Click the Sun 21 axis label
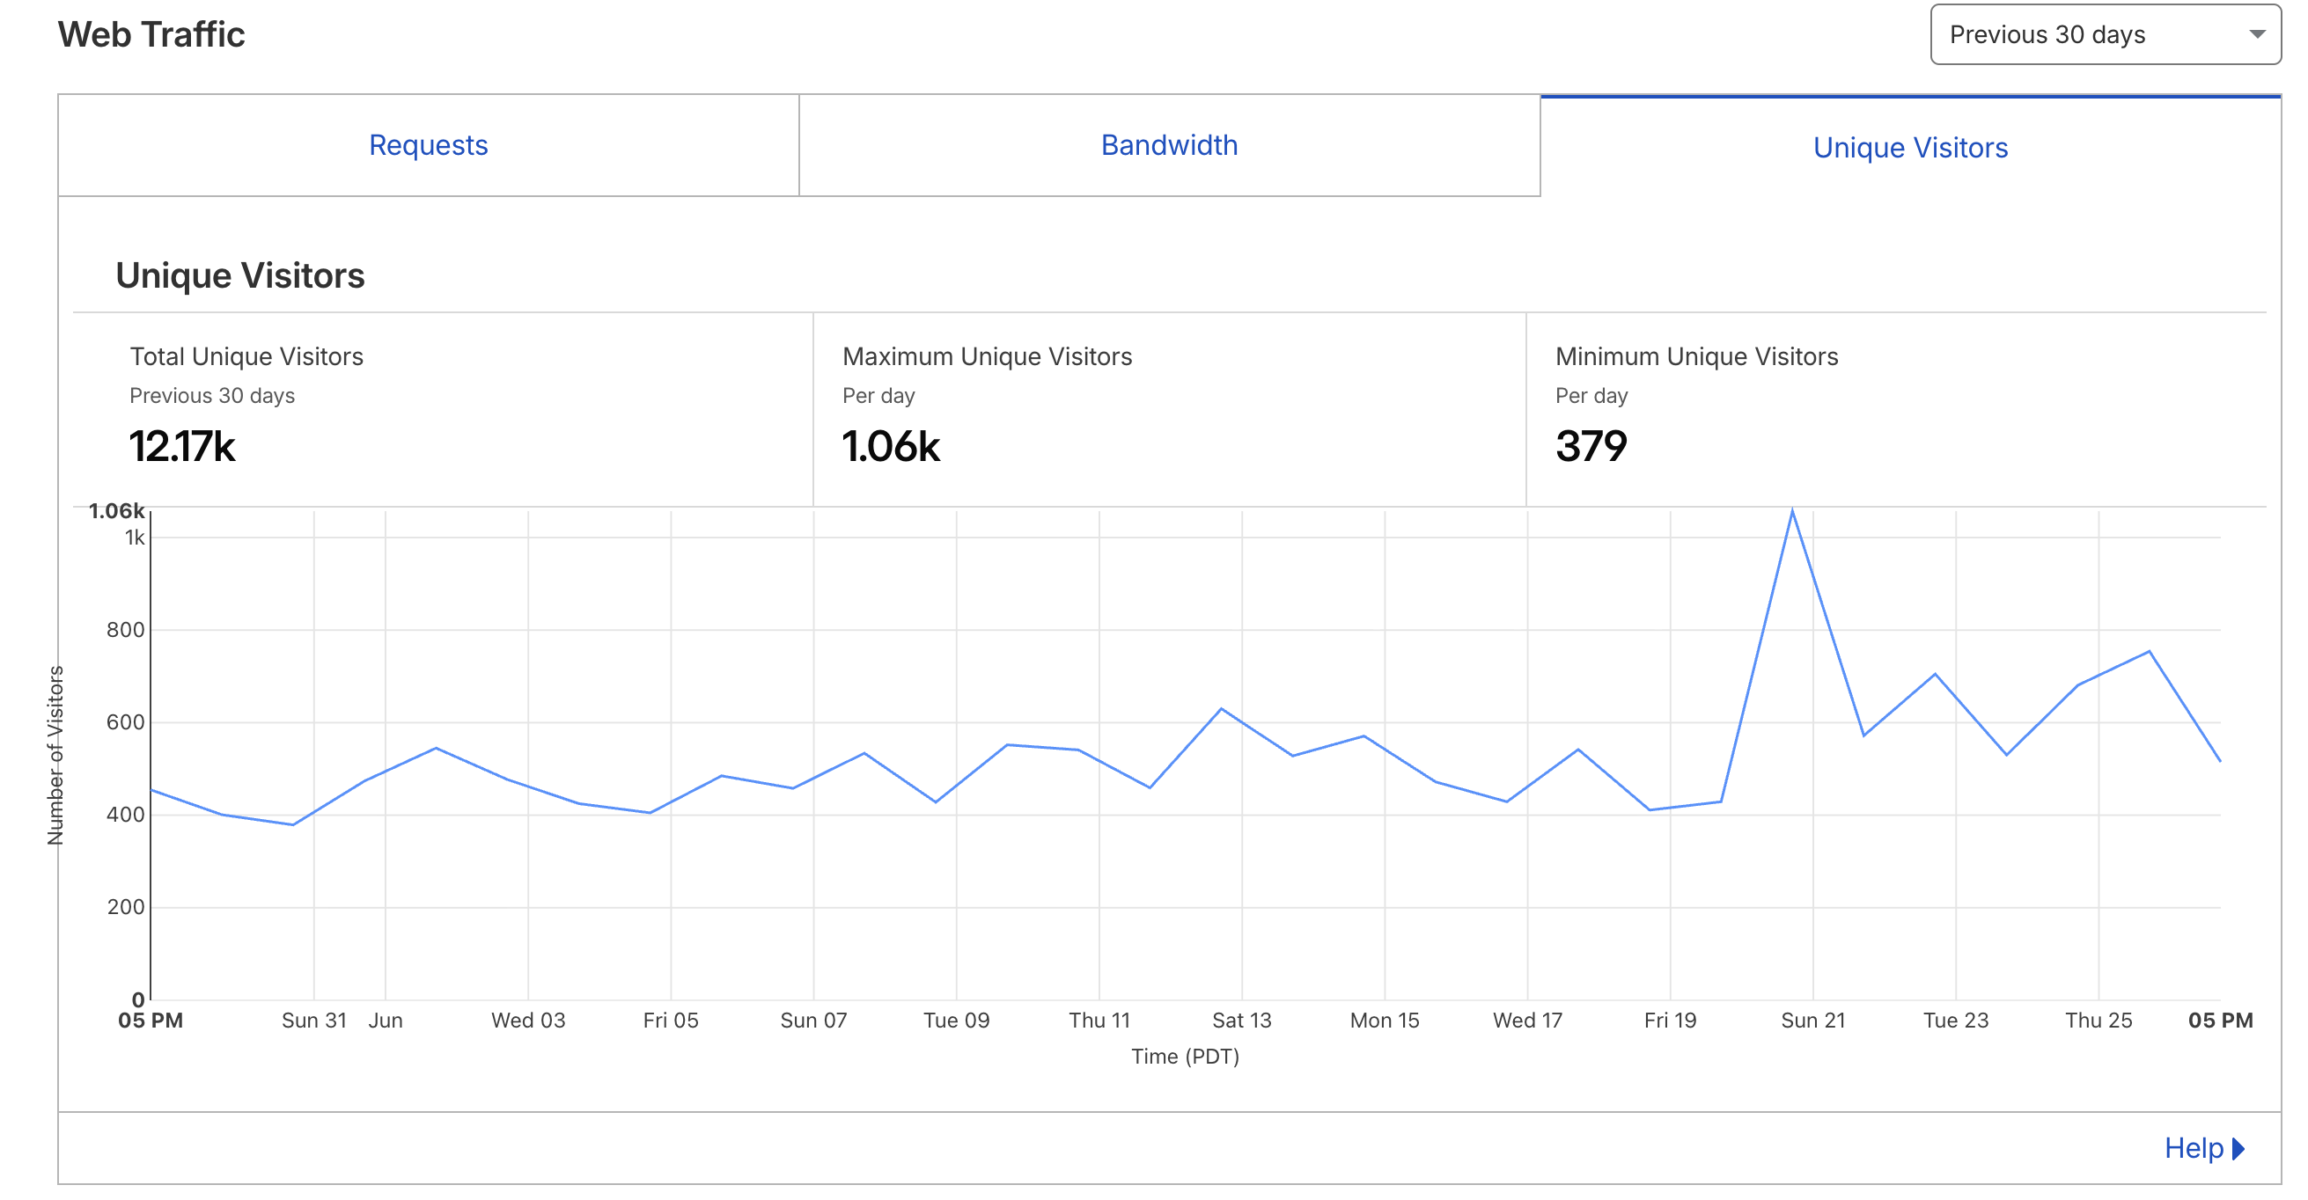The image size is (2308, 1200). [x=1812, y=1020]
